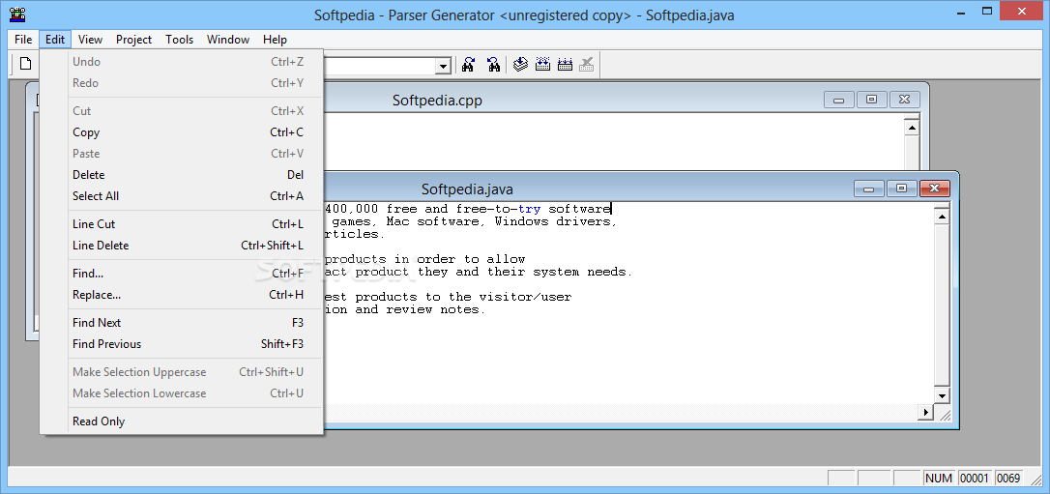The width and height of the screenshot is (1050, 494).
Task: Click "their system needs." in the editor
Action: click(x=560, y=273)
